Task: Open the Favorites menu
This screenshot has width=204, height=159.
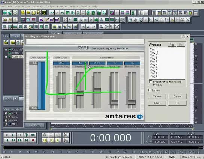Action: click(x=62, y=6)
